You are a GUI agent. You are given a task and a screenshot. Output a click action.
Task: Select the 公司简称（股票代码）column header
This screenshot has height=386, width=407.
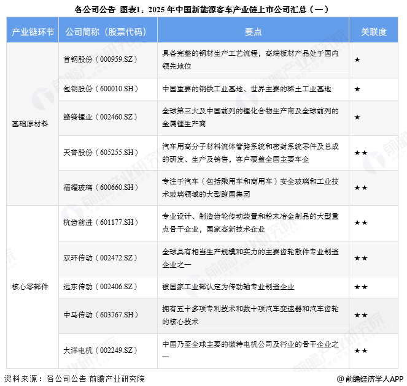[x=107, y=32]
